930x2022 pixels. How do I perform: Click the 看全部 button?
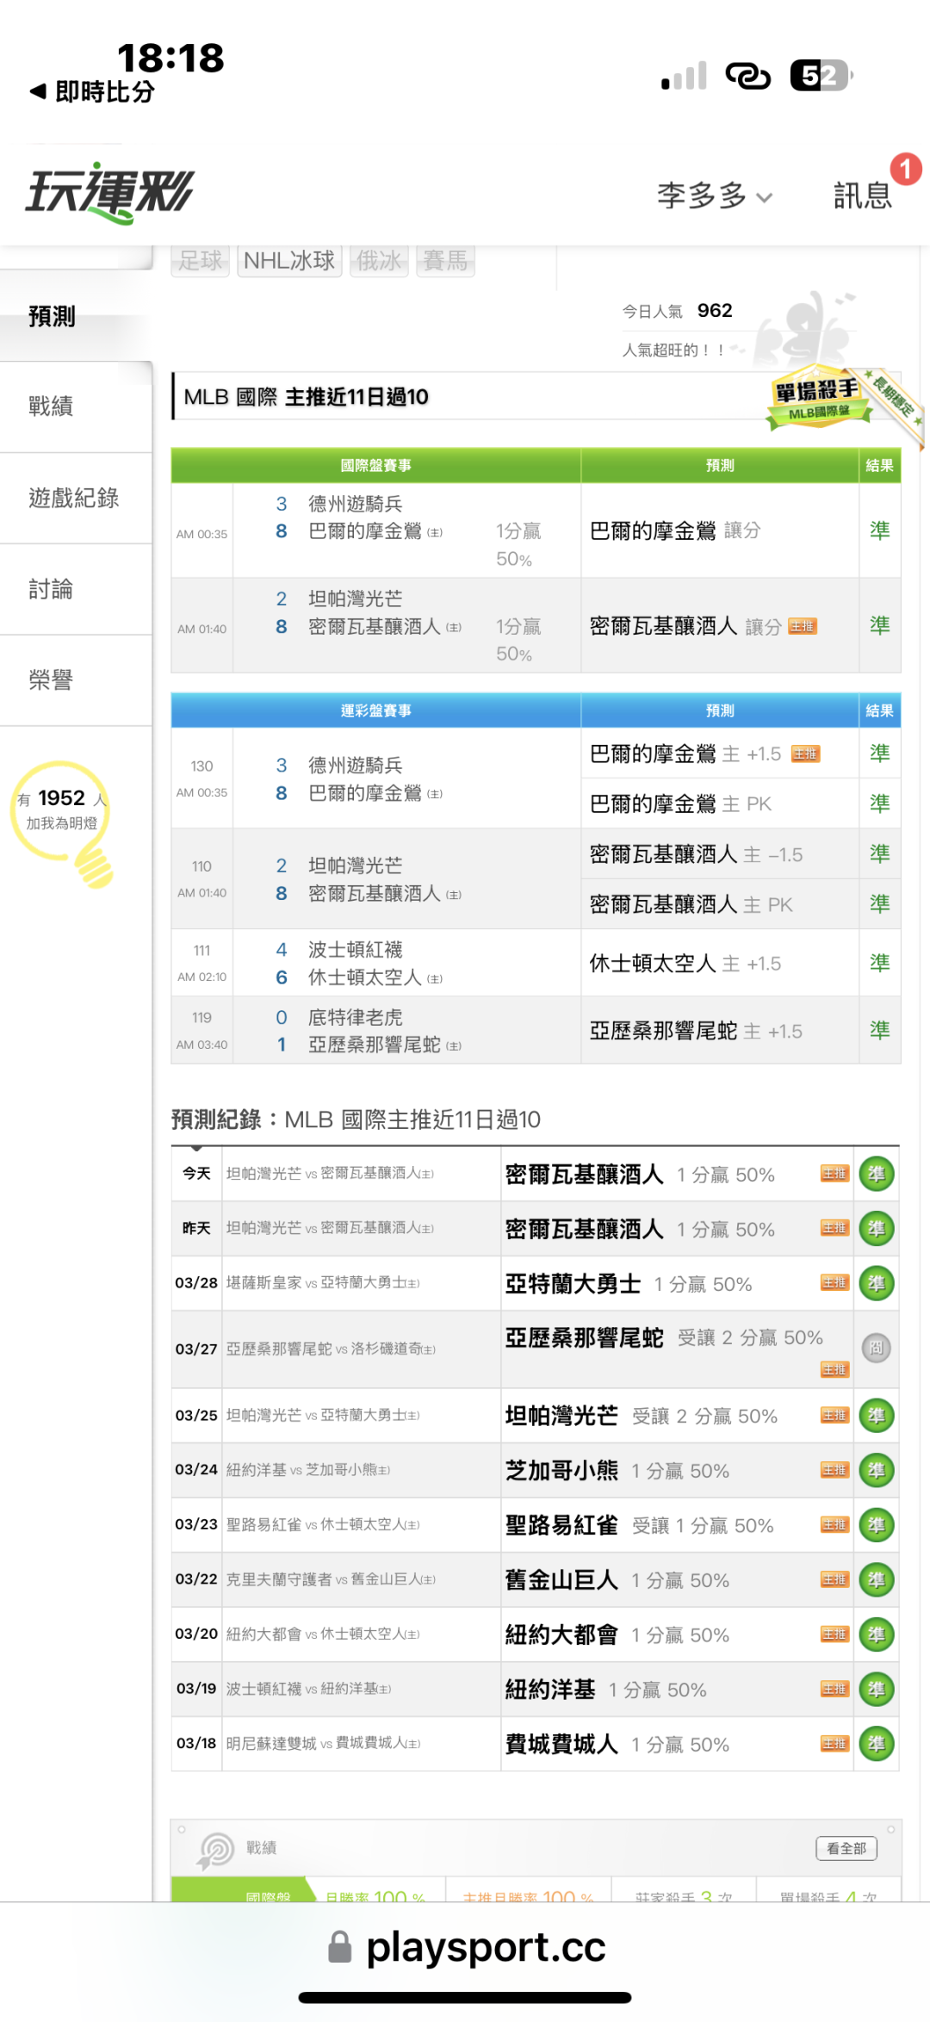pos(846,1848)
